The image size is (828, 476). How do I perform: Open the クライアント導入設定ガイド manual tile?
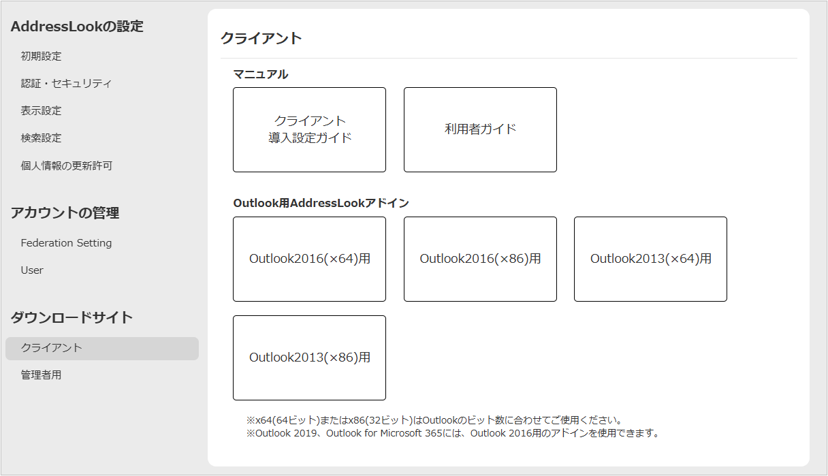tap(309, 129)
